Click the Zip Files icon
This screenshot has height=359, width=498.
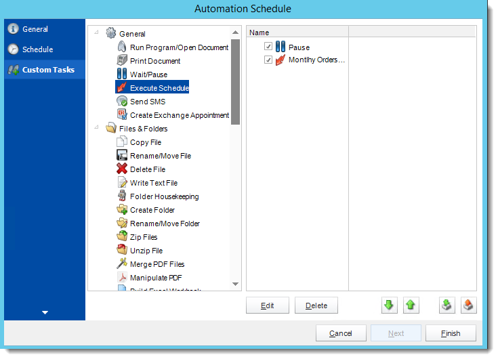122,236
